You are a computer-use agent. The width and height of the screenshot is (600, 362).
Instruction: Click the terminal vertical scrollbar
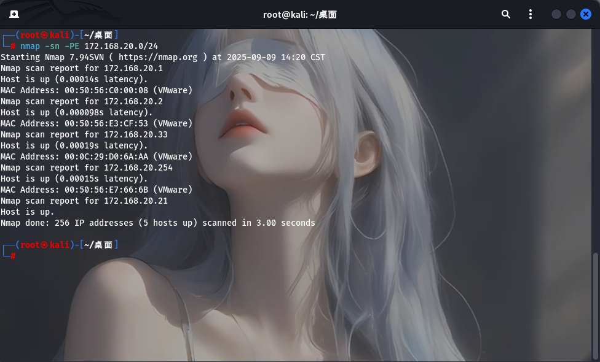click(x=595, y=306)
